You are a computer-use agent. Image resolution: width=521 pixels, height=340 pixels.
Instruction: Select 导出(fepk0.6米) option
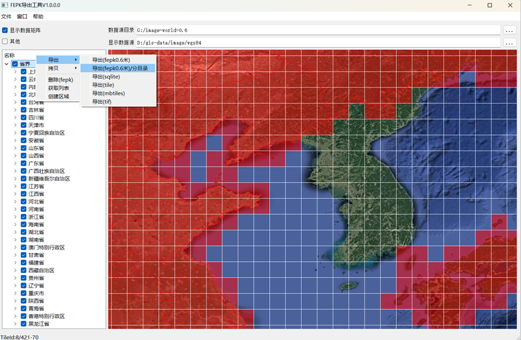[x=119, y=60]
